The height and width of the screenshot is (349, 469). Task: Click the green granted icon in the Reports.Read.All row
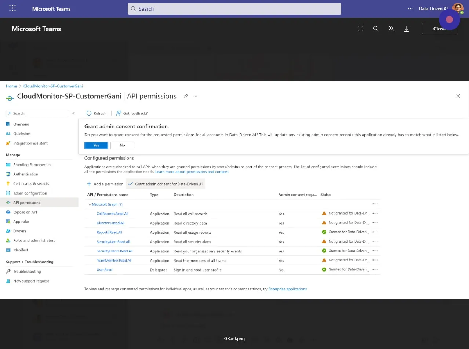(324, 232)
